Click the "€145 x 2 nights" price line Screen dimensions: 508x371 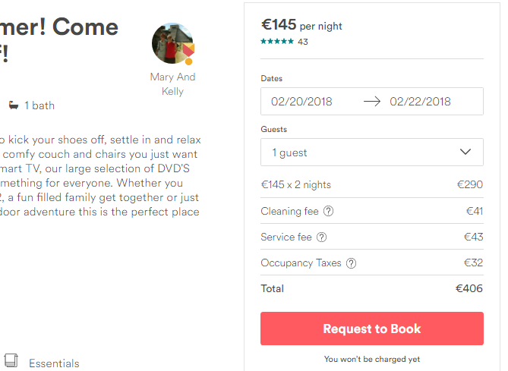pos(295,185)
